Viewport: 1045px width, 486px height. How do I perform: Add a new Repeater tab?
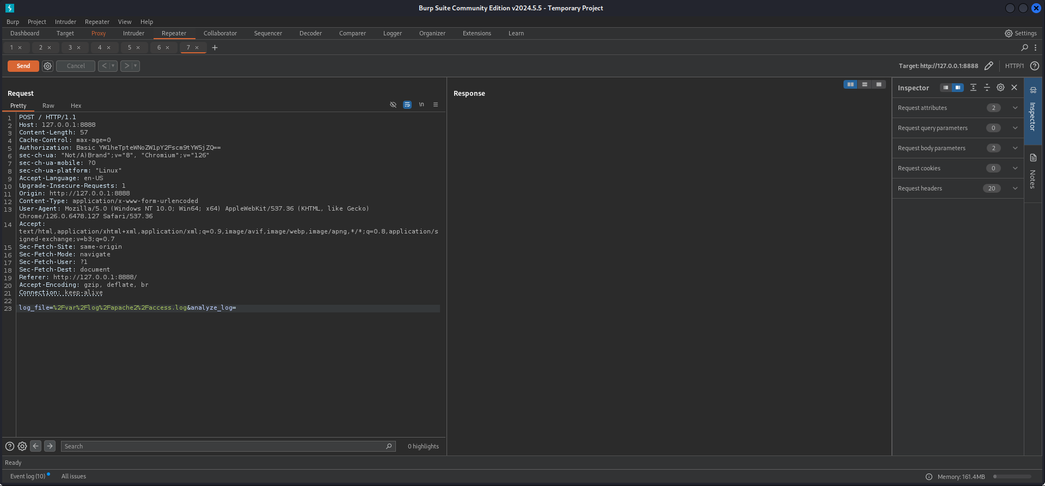coord(215,48)
